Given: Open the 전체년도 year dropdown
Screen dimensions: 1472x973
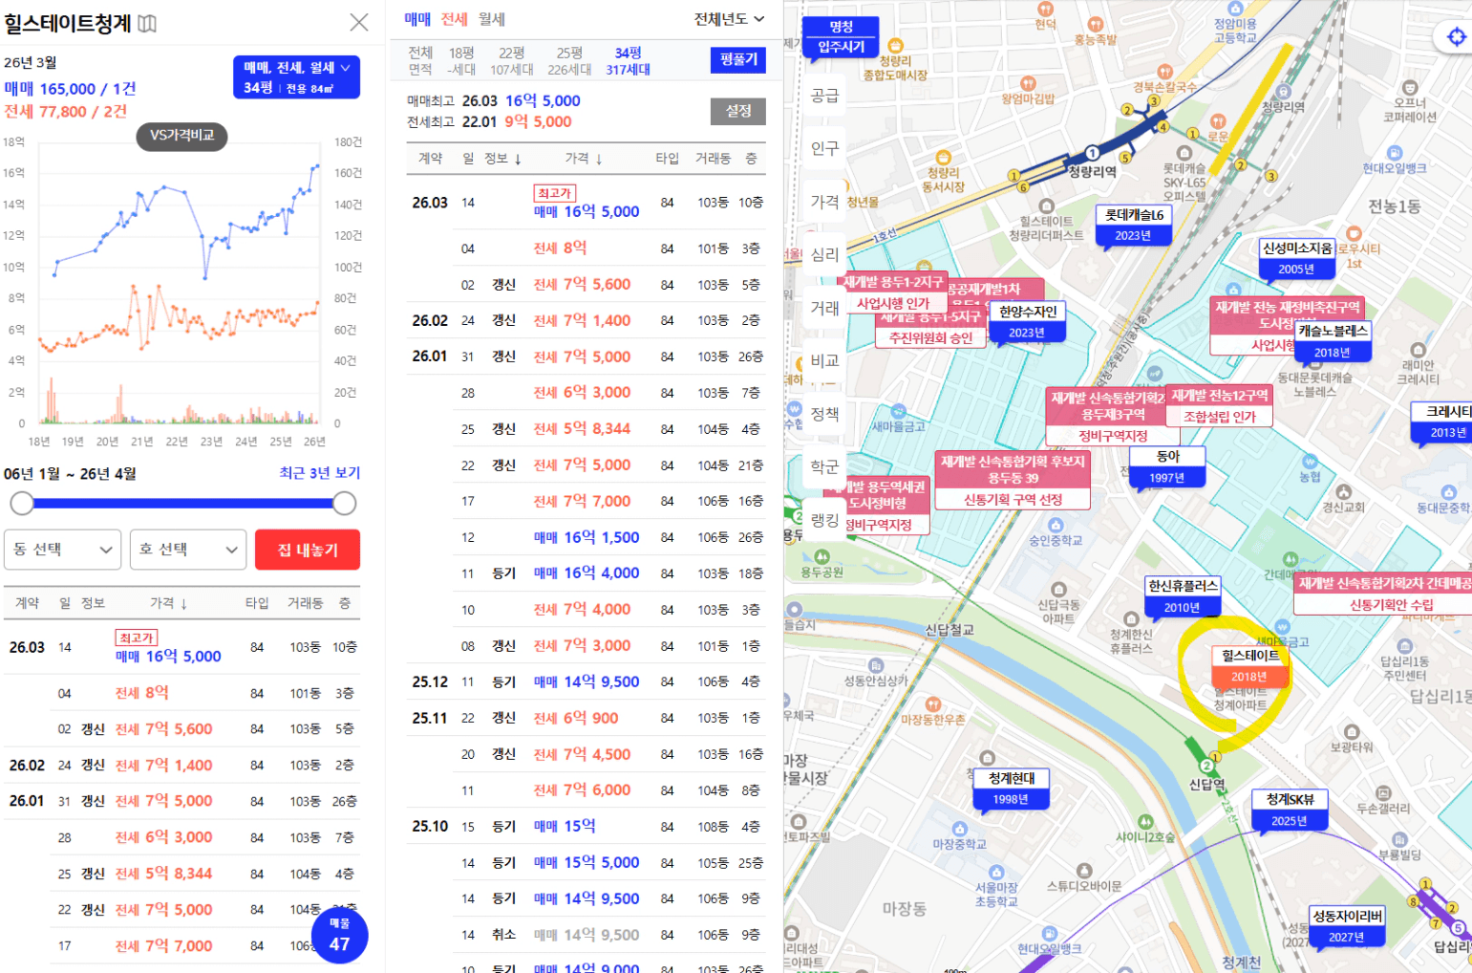Looking at the screenshot, I should click(729, 19).
